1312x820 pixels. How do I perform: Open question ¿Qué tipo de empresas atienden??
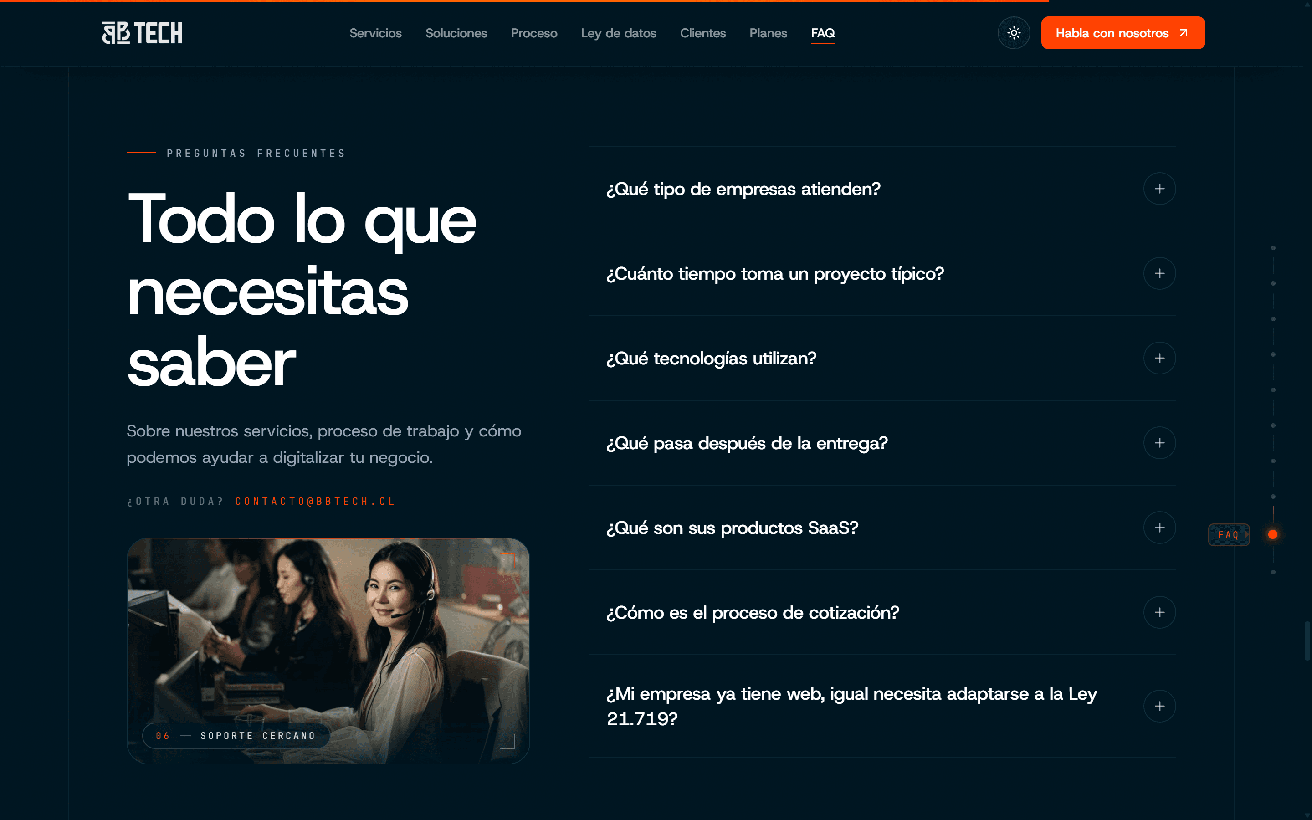[743, 189]
